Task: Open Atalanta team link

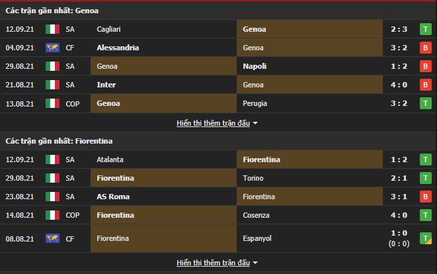Action: pyautogui.click(x=110, y=160)
